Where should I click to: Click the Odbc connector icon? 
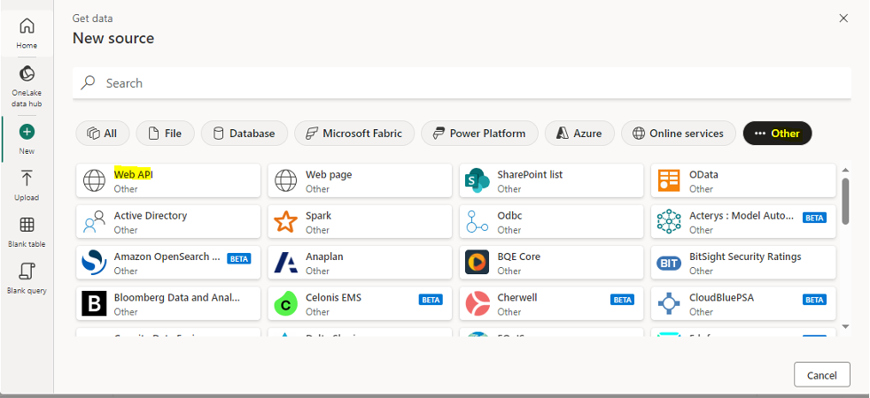pos(478,221)
